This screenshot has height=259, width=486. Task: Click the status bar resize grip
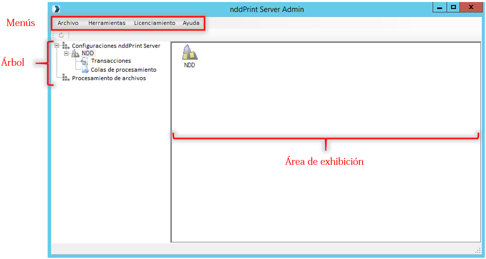478,250
